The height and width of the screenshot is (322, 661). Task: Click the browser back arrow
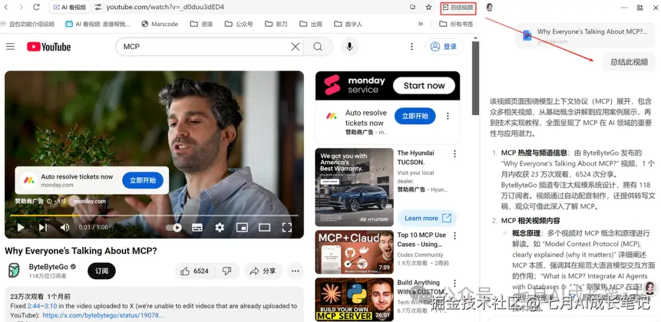[6, 7]
